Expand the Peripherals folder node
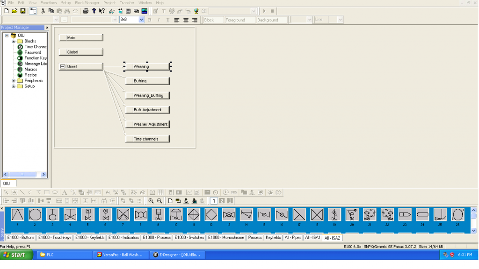Screen dimensions: 479x269 click(14, 81)
